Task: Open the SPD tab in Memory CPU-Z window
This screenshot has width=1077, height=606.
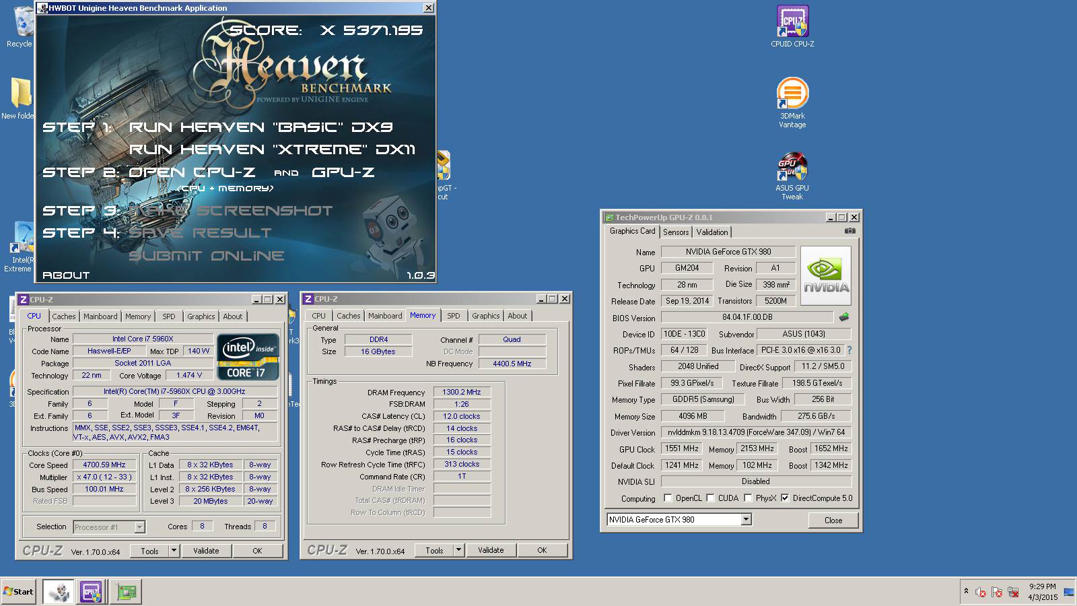Action: [x=454, y=316]
